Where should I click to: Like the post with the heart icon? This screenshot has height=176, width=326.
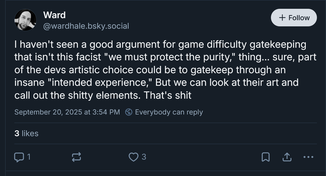pyautogui.click(x=133, y=157)
